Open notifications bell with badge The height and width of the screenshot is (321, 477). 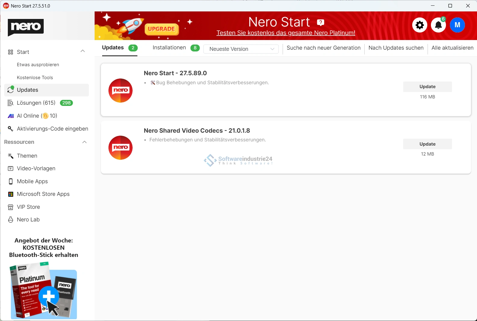click(438, 25)
